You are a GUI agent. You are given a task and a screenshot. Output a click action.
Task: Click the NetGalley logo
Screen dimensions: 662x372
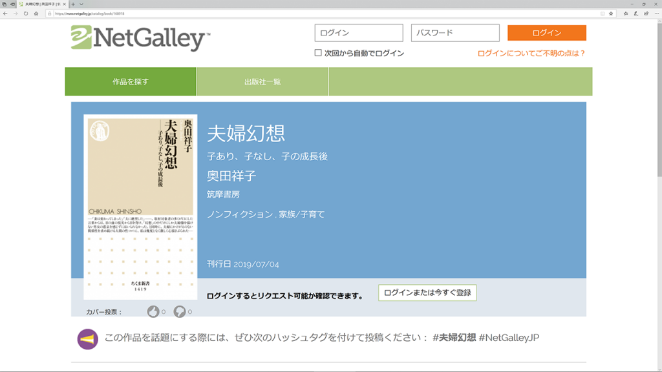140,38
